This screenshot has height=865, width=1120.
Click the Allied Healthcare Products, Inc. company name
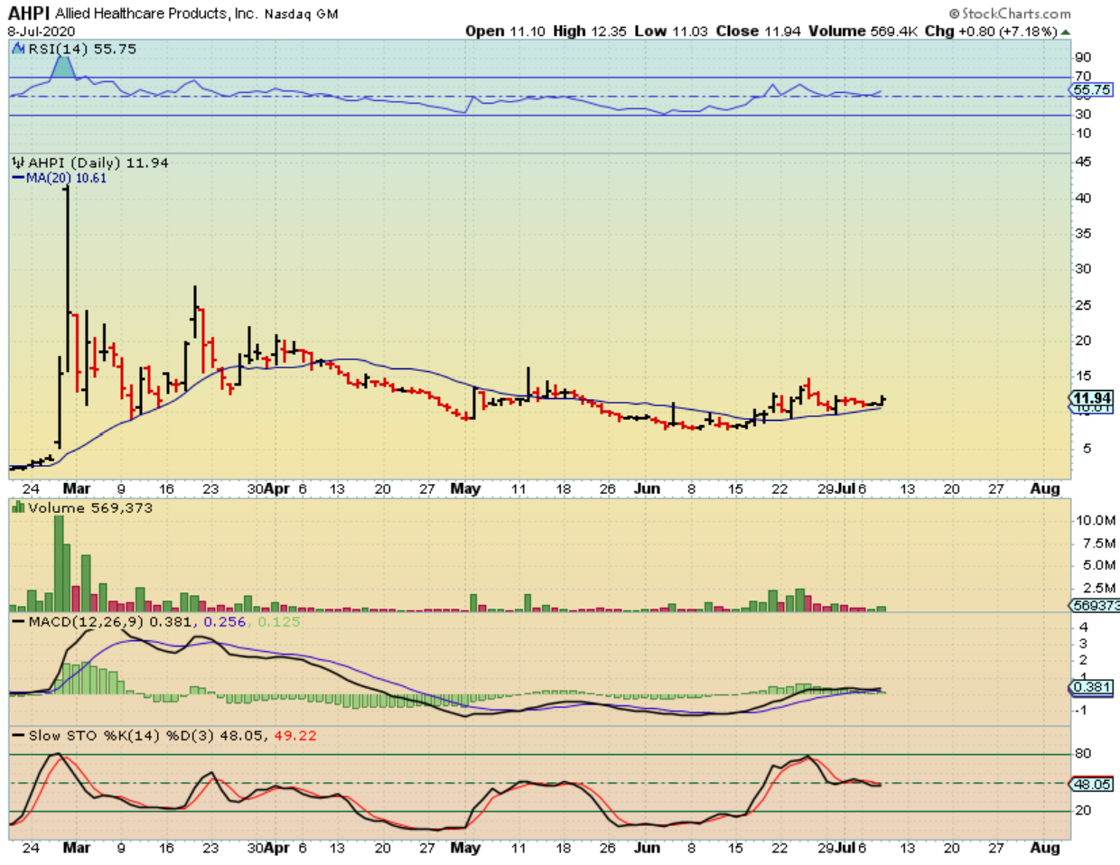point(156,14)
